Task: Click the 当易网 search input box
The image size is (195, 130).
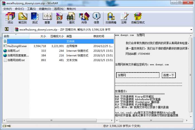Action: [138, 75]
